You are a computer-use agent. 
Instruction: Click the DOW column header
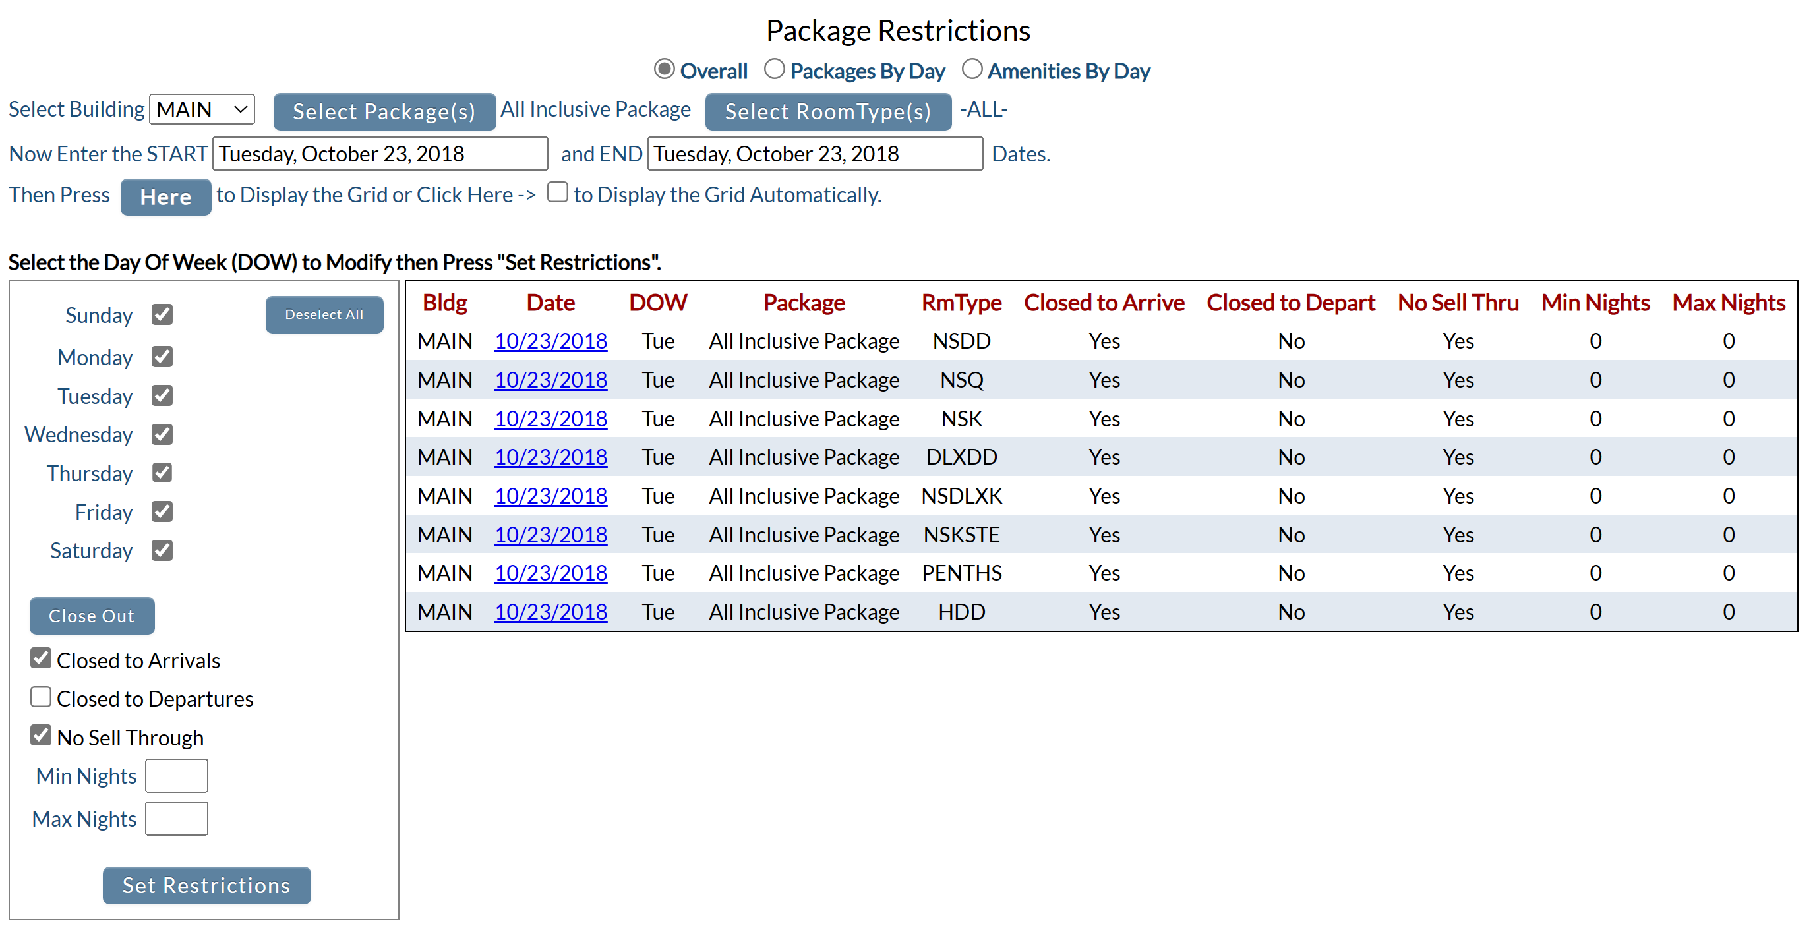pyautogui.click(x=657, y=302)
